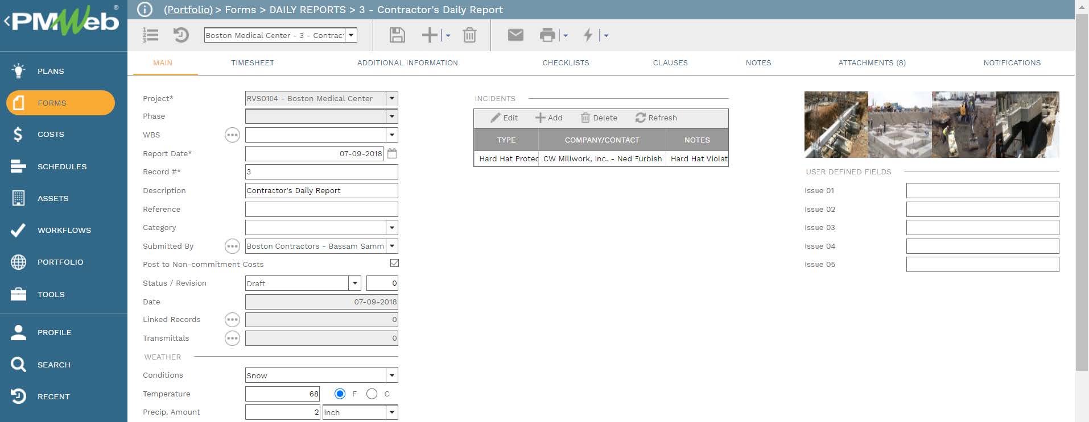Open the calendar picker for Report Date
Image resolution: width=1089 pixels, height=422 pixels.
point(392,153)
